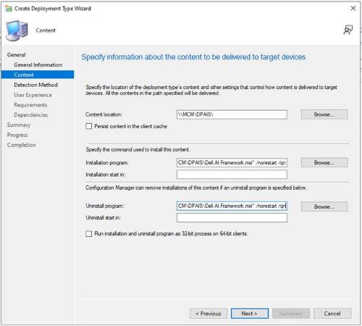Click the Next button
The height and width of the screenshot is (326, 362).
click(250, 314)
